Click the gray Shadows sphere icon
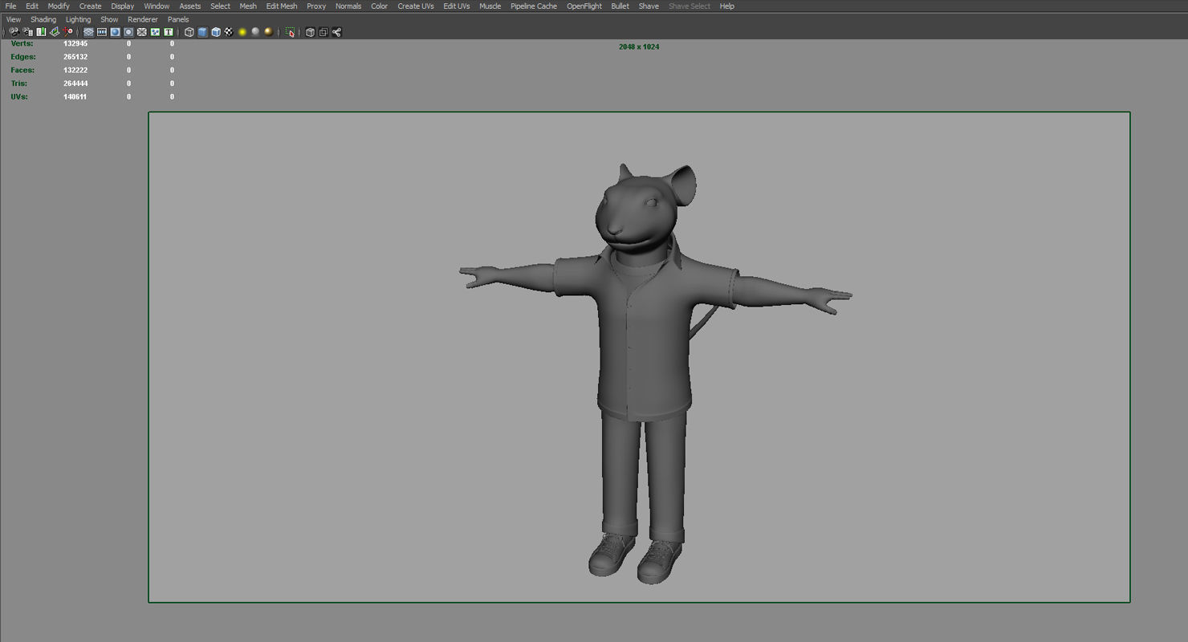The width and height of the screenshot is (1188, 642). point(255,32)
